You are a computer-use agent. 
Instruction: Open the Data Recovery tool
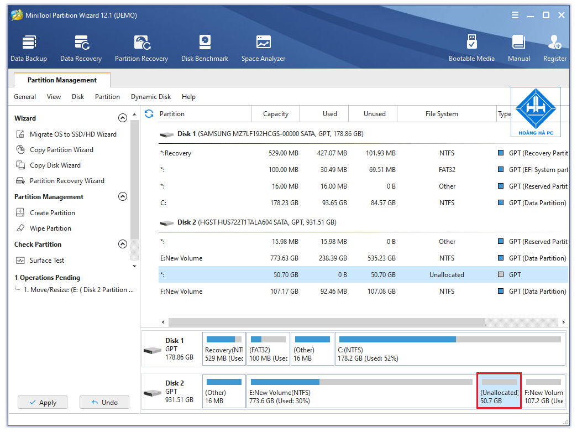[81, 47]
